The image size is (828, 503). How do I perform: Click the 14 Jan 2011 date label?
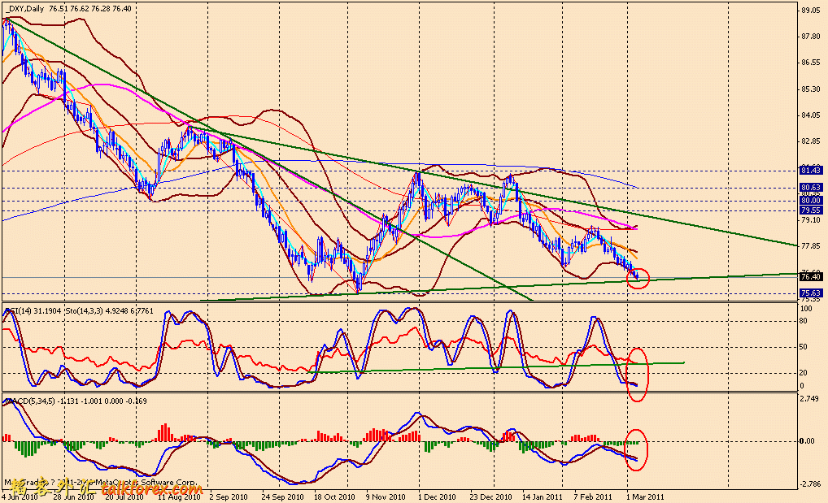(x=543, y=497)
